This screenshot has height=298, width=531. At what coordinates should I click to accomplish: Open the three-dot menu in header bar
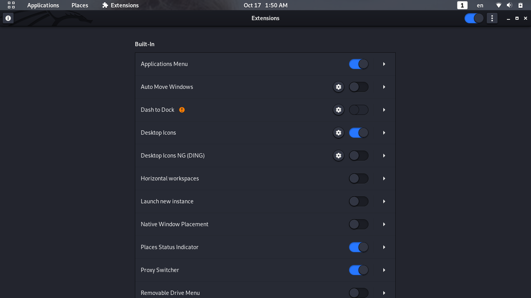[492, 18]
